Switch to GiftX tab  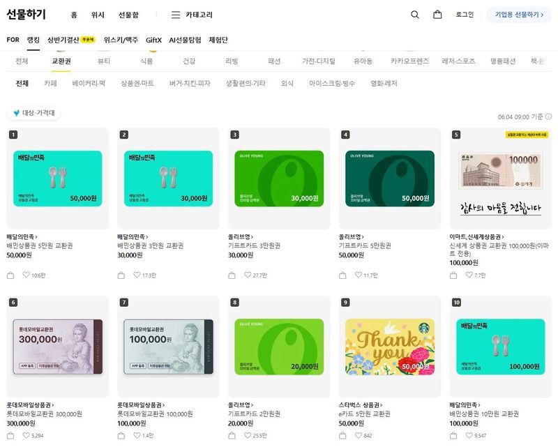coord(153,40)
